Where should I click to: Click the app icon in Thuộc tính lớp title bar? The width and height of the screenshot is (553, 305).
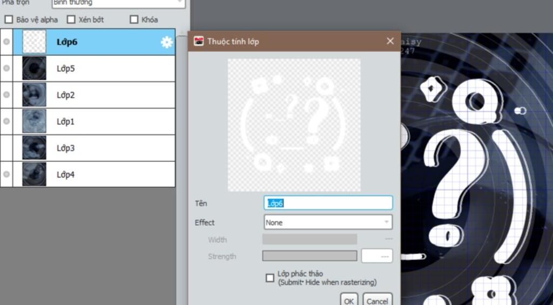pos(199,41)
